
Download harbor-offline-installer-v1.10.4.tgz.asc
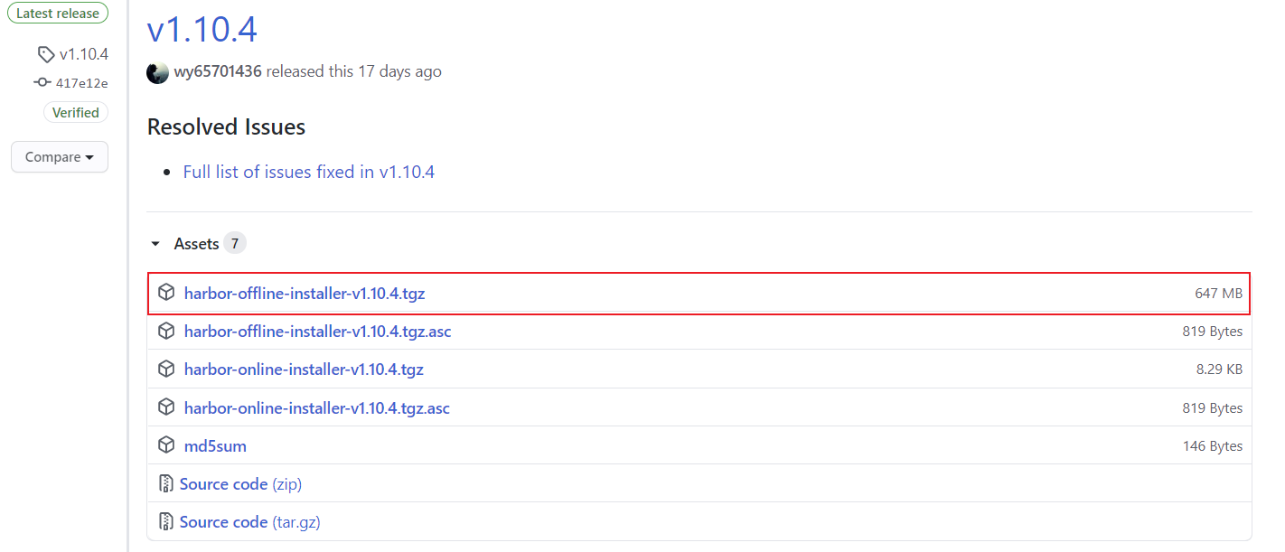(317, 332)
